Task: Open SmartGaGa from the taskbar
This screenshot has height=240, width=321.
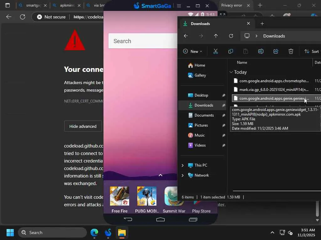Action: click(x=108, y=232)
